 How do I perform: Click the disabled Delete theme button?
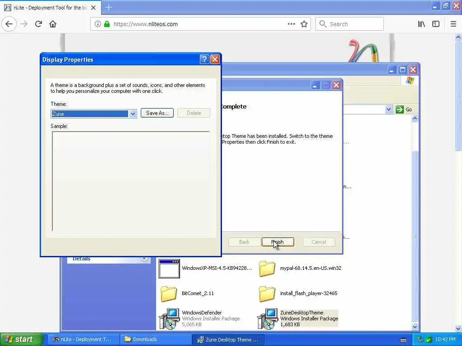[x=194, y=113]
